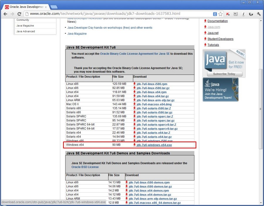Click the italic i extension icon
The width and height of the screenshot is (264, 206).
coord(243,14)
